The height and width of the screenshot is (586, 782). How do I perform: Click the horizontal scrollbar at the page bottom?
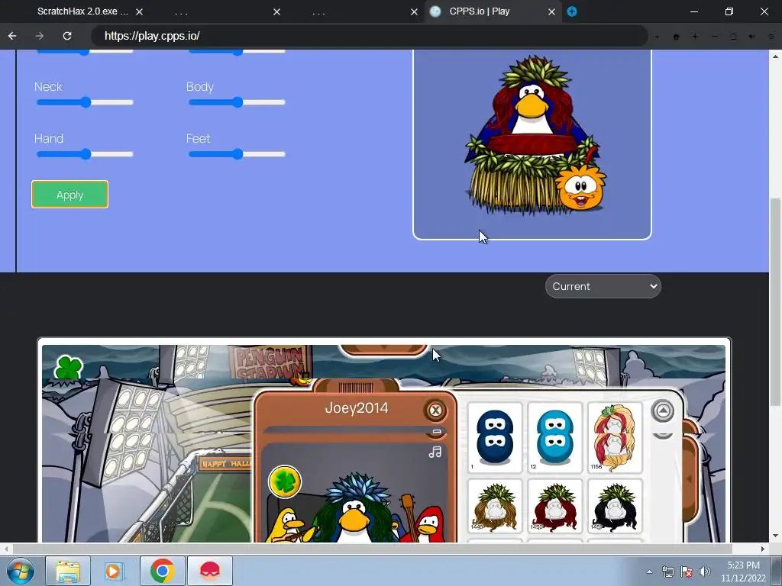click(x=373, y=549)
